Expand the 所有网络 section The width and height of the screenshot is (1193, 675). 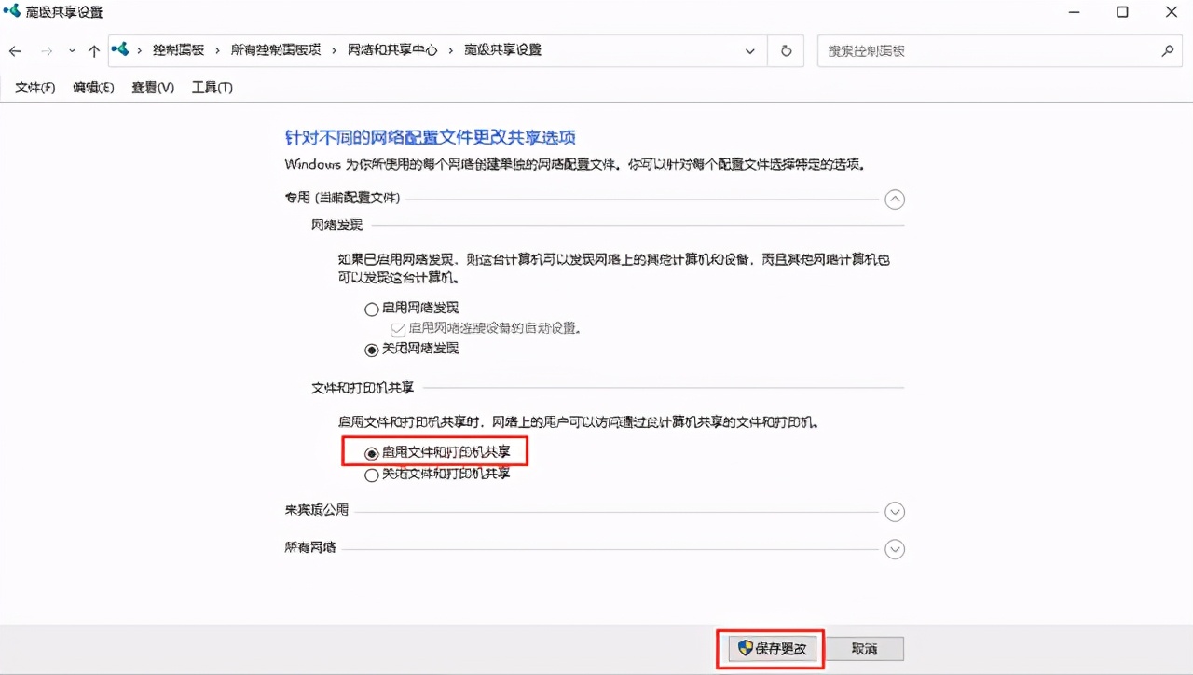coord(895,549)
